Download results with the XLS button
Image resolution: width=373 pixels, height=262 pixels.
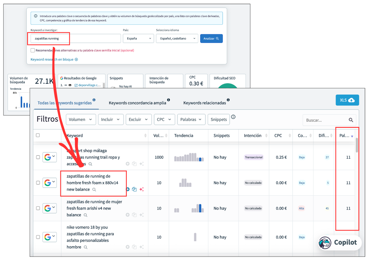coord(347,100)
